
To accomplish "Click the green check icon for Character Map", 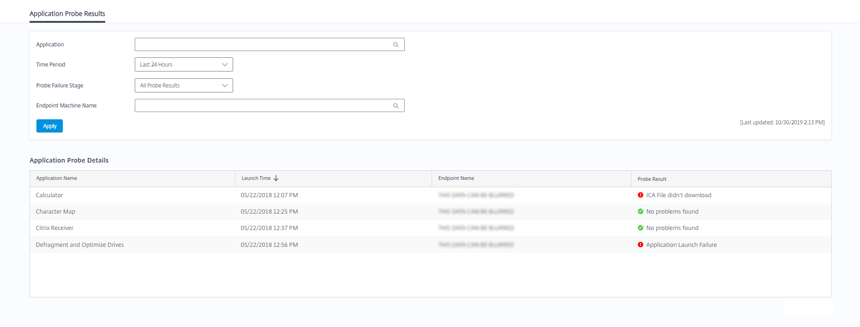I will click(x=641, y=211).
